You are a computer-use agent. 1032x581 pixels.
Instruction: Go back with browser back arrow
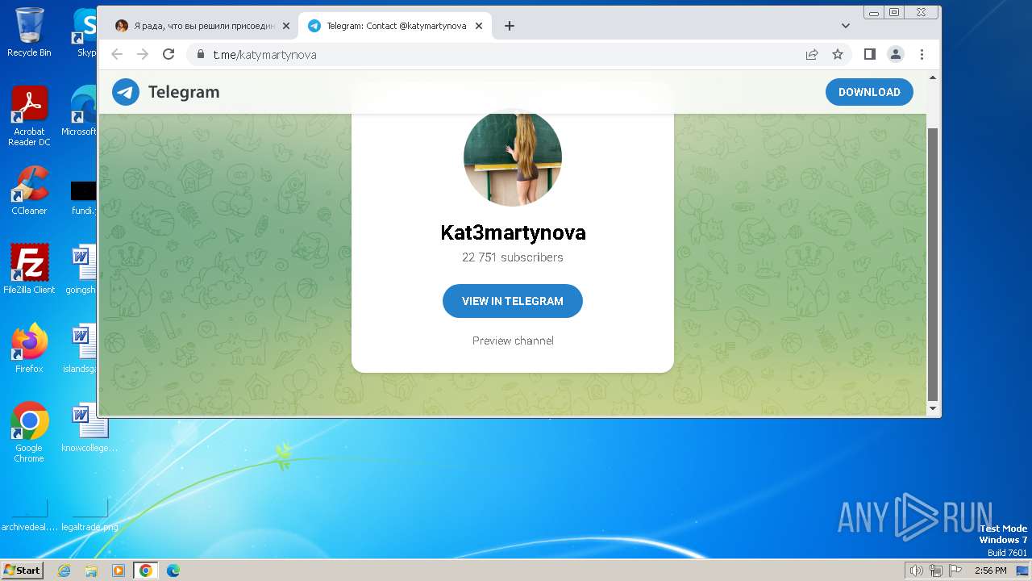[x=117, y=54]
